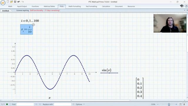This screenshot has height=106, width=188.
Task: Open the Input/Output ribbon tab
Action: tap(22, 6)
